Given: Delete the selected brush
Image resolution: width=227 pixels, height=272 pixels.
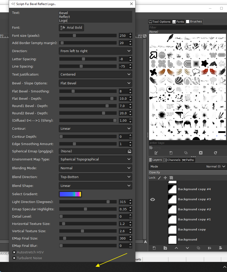Looking at the screenshot, I should 201,153.
